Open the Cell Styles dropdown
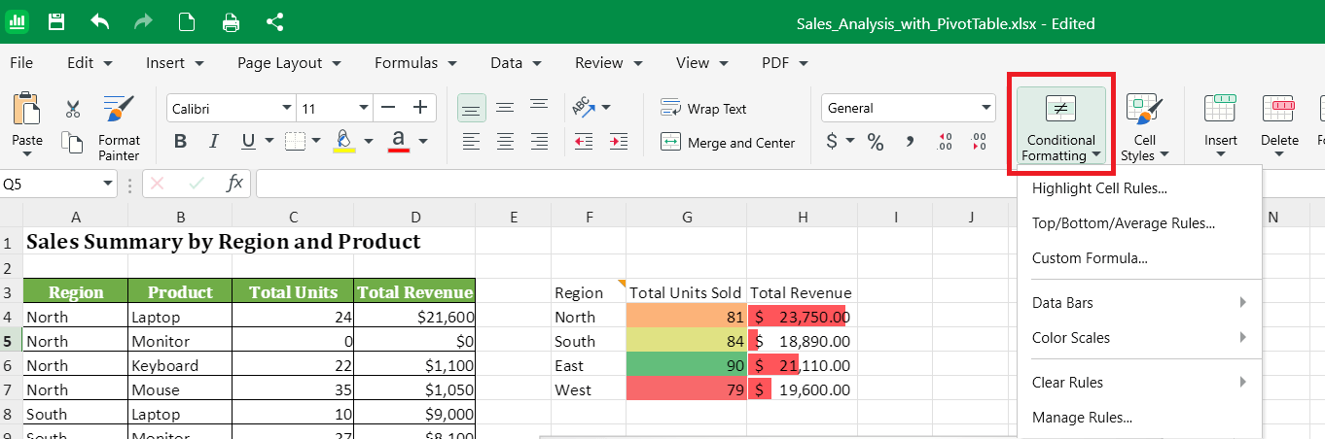This screenshot has height=439, width=1325. [x=1145, y=127]
